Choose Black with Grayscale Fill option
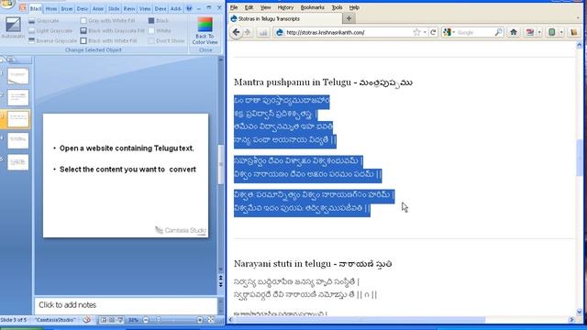The image size is (587, 330). coord(112,30)
